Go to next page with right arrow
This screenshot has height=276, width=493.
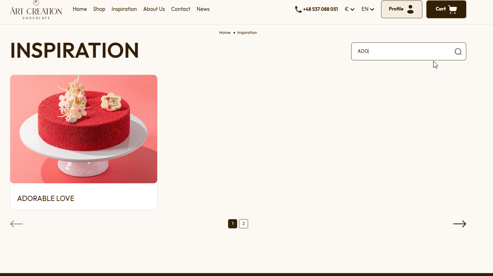(459, 224)
